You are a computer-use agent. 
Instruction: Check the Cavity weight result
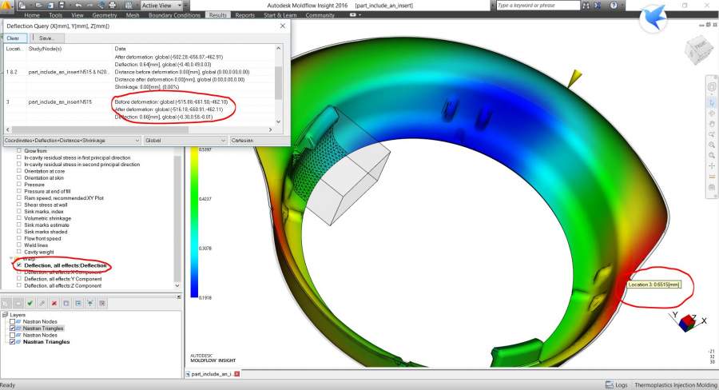click(19, 252)
